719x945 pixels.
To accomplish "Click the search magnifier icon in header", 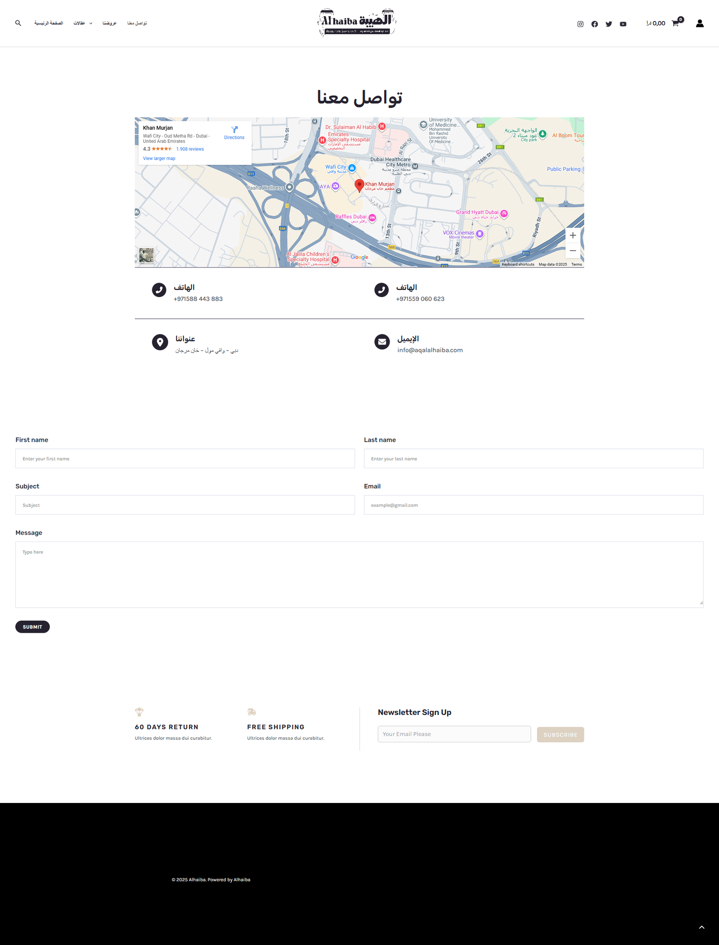I will pyautogui.click(x=18, y=23).
